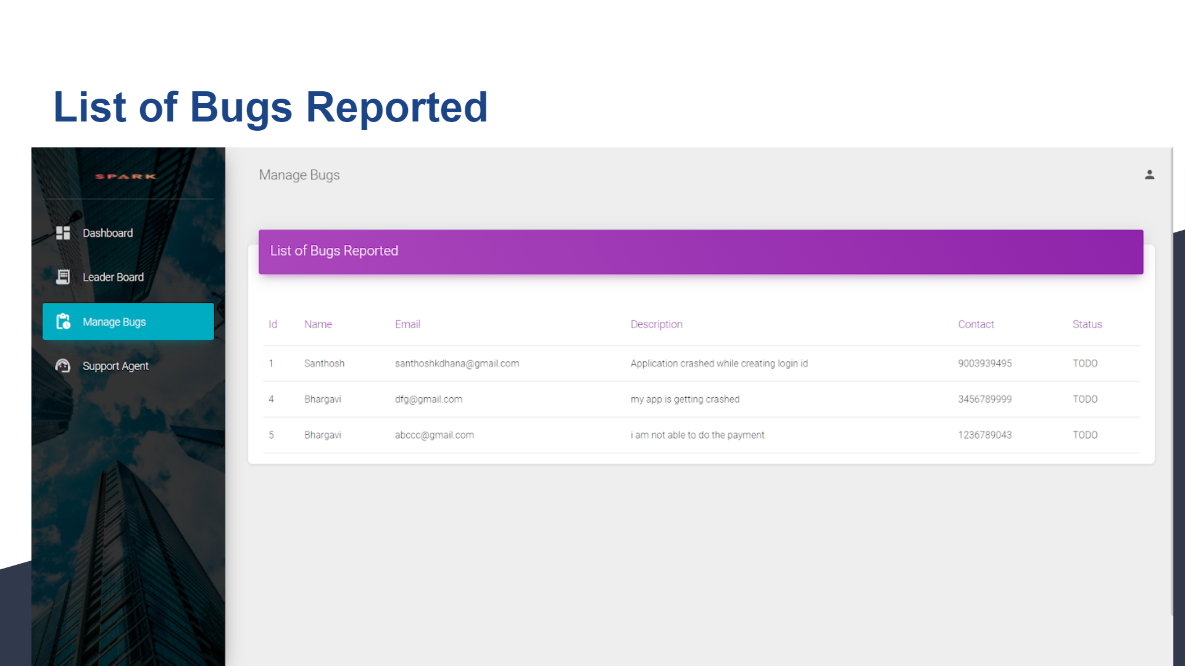Click the Leader Board list icon
This screenshot has height=666, width=1185.
[63, 277]
